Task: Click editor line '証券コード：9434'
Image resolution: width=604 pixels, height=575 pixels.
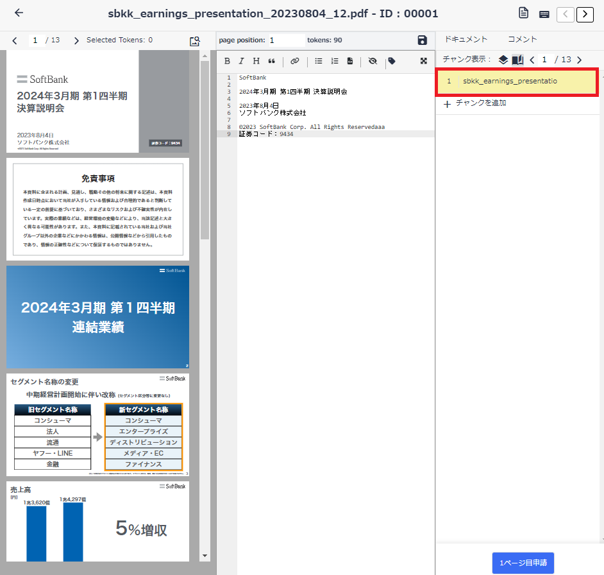Action: point(266,134)
